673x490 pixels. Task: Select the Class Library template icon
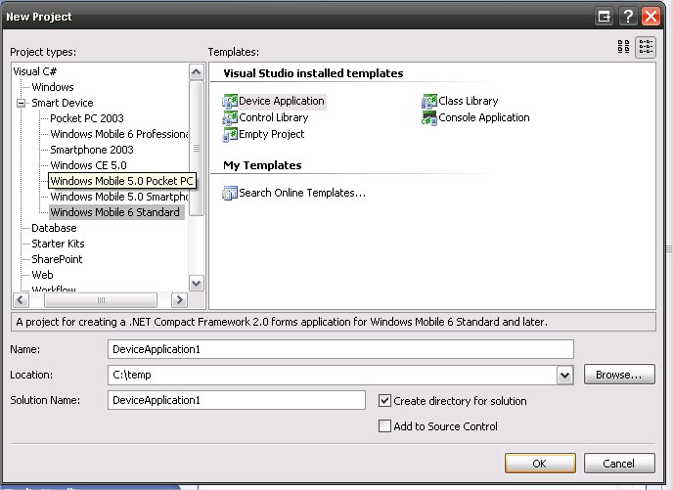tap(429, 102)
